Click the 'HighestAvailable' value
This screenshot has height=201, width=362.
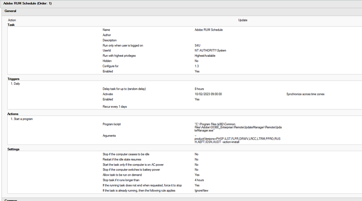click(205, 56)
